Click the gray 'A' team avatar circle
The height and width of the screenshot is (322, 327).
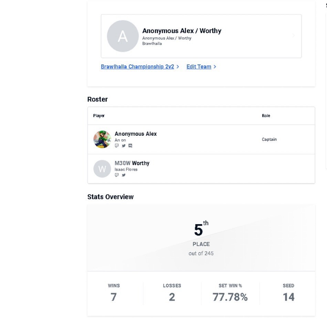[123, 36]
